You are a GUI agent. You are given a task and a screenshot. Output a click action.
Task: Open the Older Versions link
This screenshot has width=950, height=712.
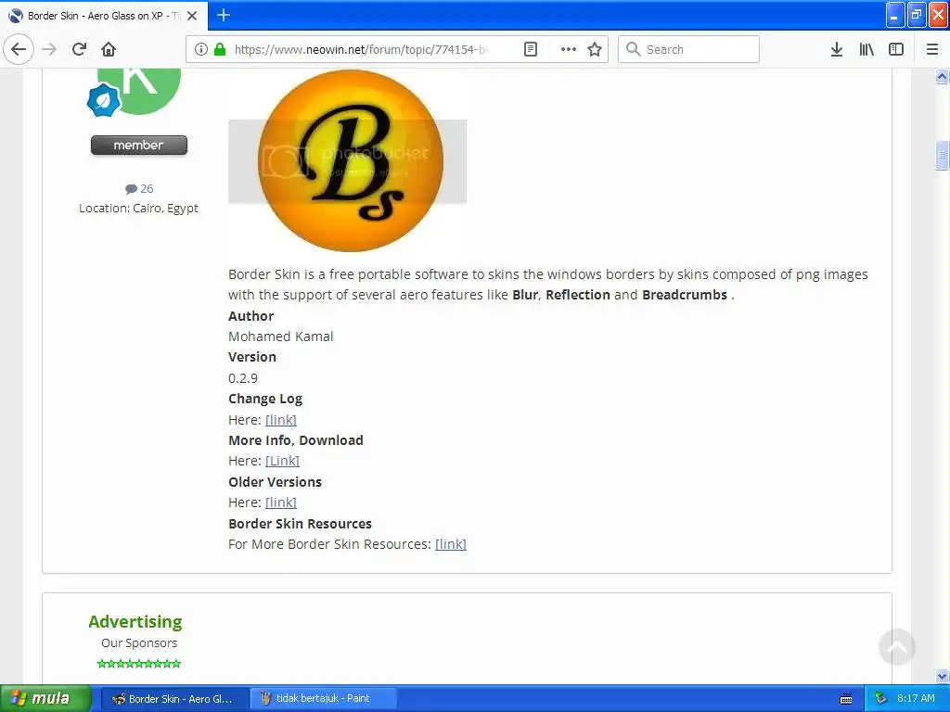click(281, 502)
